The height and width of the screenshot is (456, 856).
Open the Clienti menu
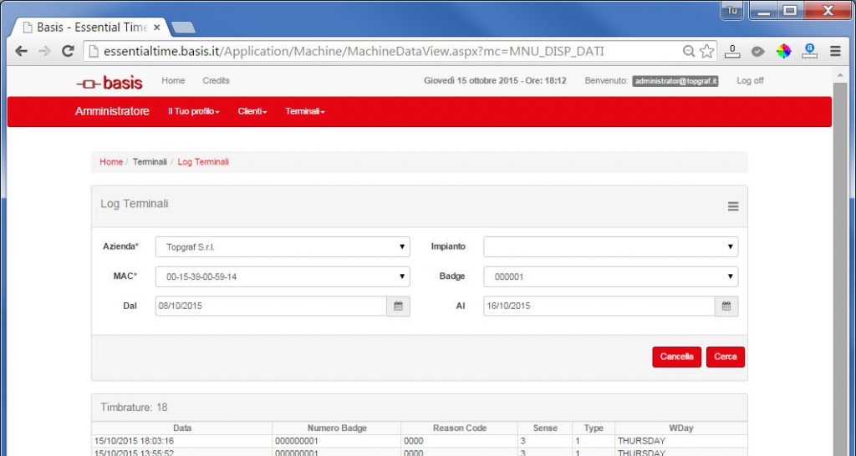click(x=252, y=112)
